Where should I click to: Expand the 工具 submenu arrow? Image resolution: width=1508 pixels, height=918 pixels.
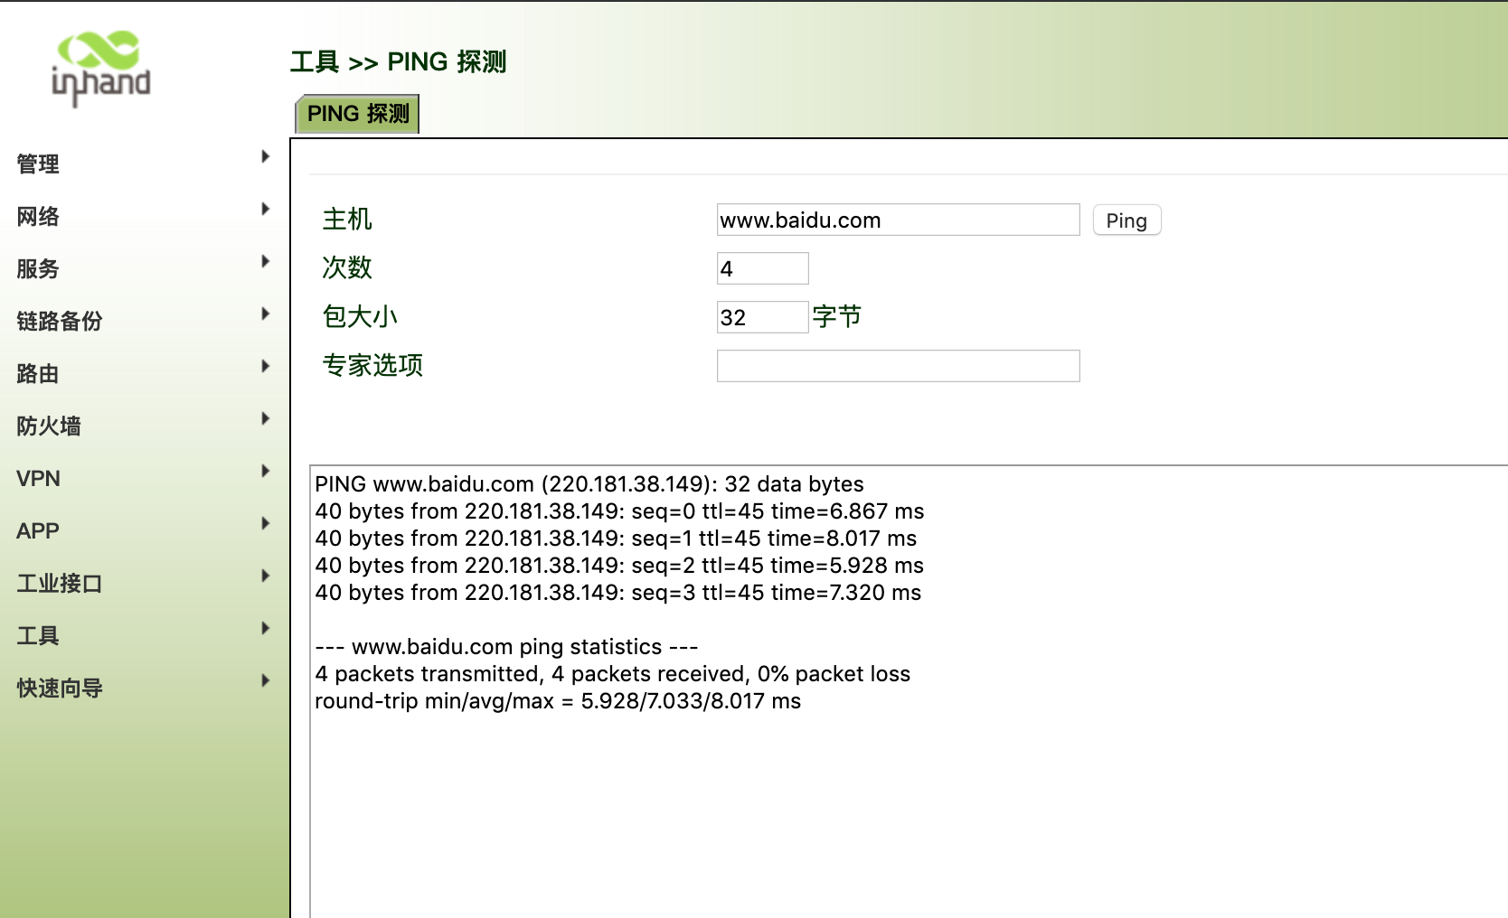265,628
